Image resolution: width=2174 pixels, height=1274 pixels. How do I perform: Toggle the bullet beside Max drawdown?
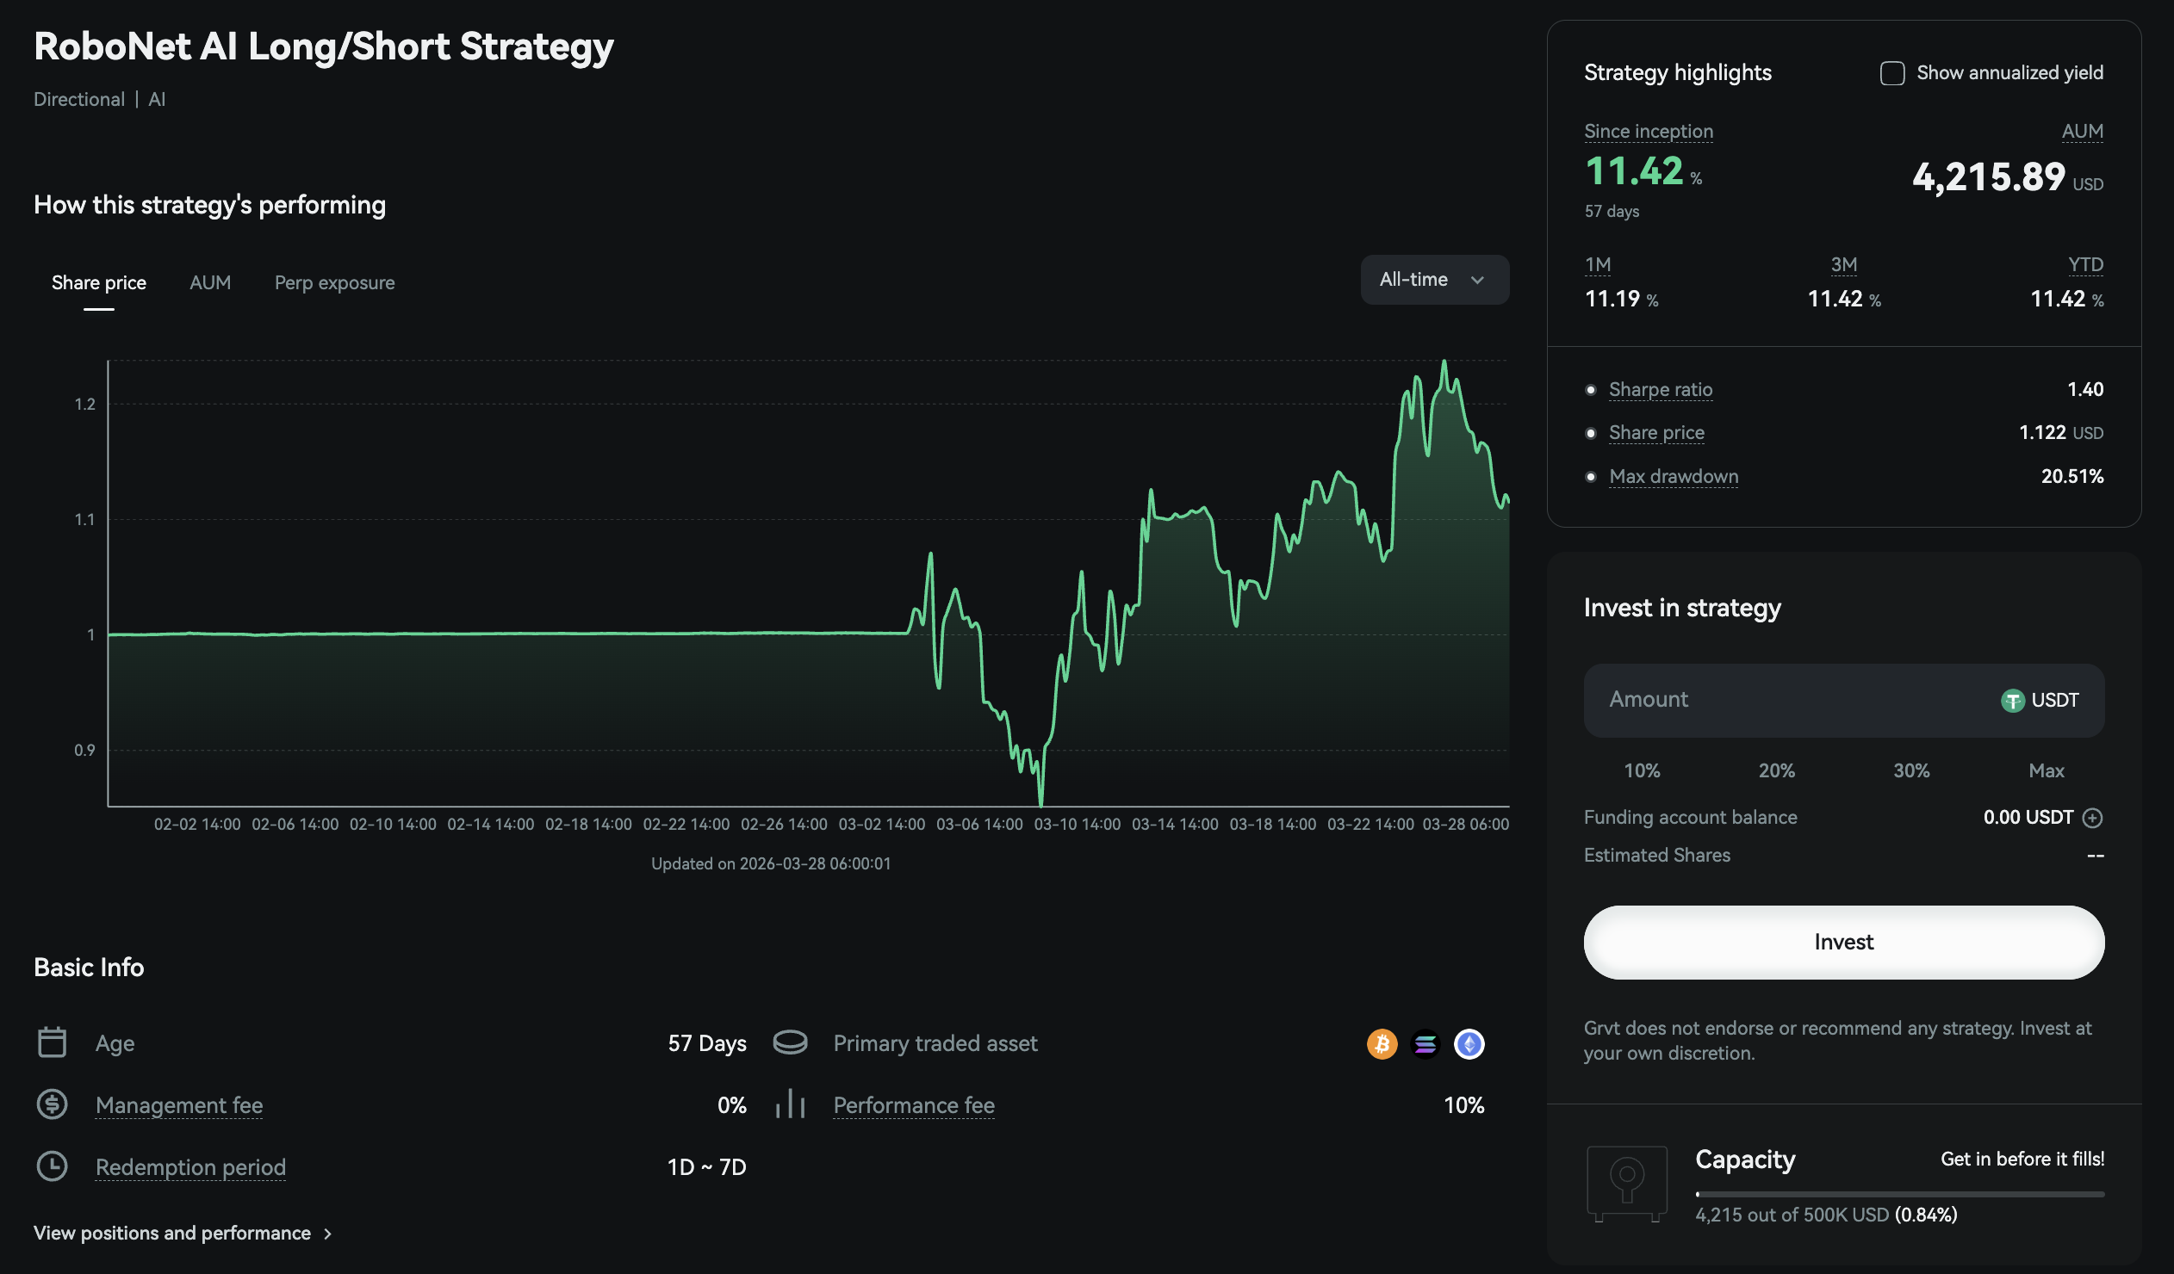(1591, 476)
